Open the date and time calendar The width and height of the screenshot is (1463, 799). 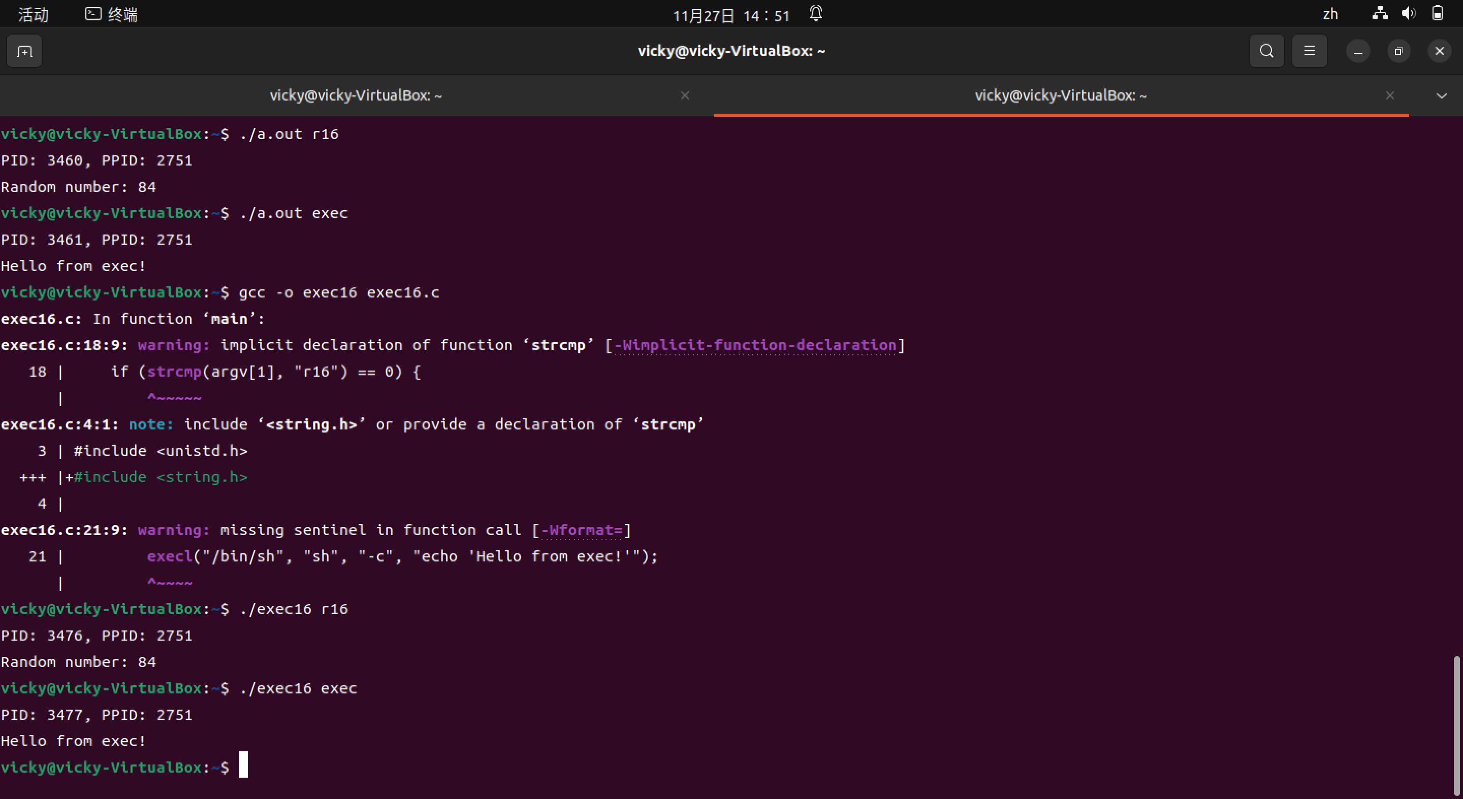(x=731, y=15)
